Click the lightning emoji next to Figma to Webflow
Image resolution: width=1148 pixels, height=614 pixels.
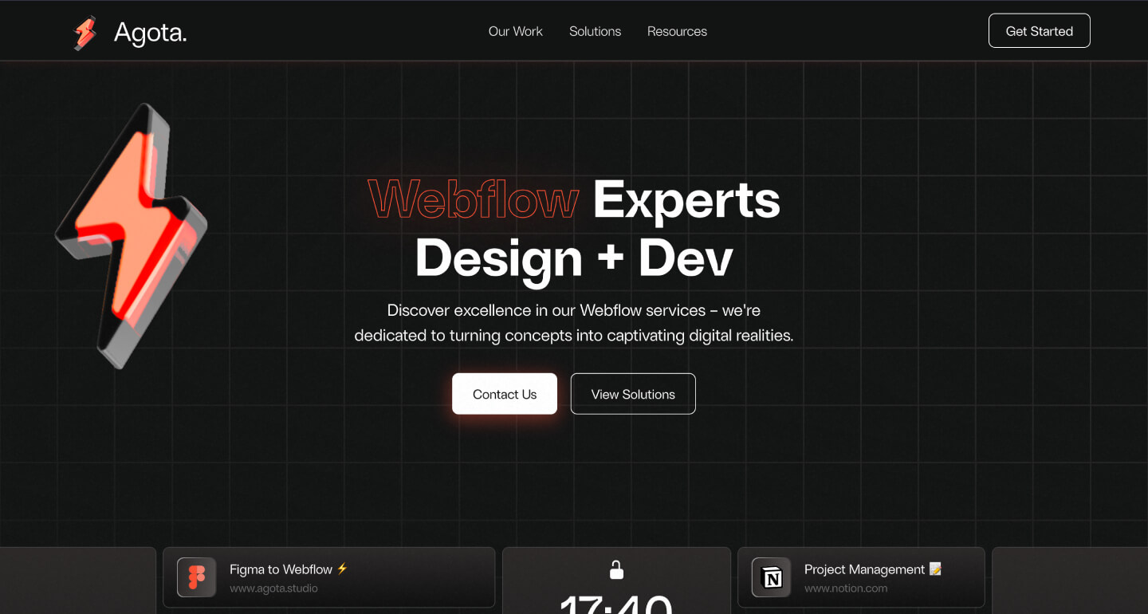pos(341,569)
